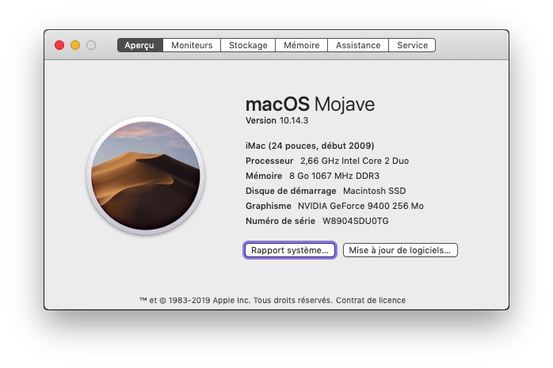Click the Rapport système… button

tap(289, 250)
